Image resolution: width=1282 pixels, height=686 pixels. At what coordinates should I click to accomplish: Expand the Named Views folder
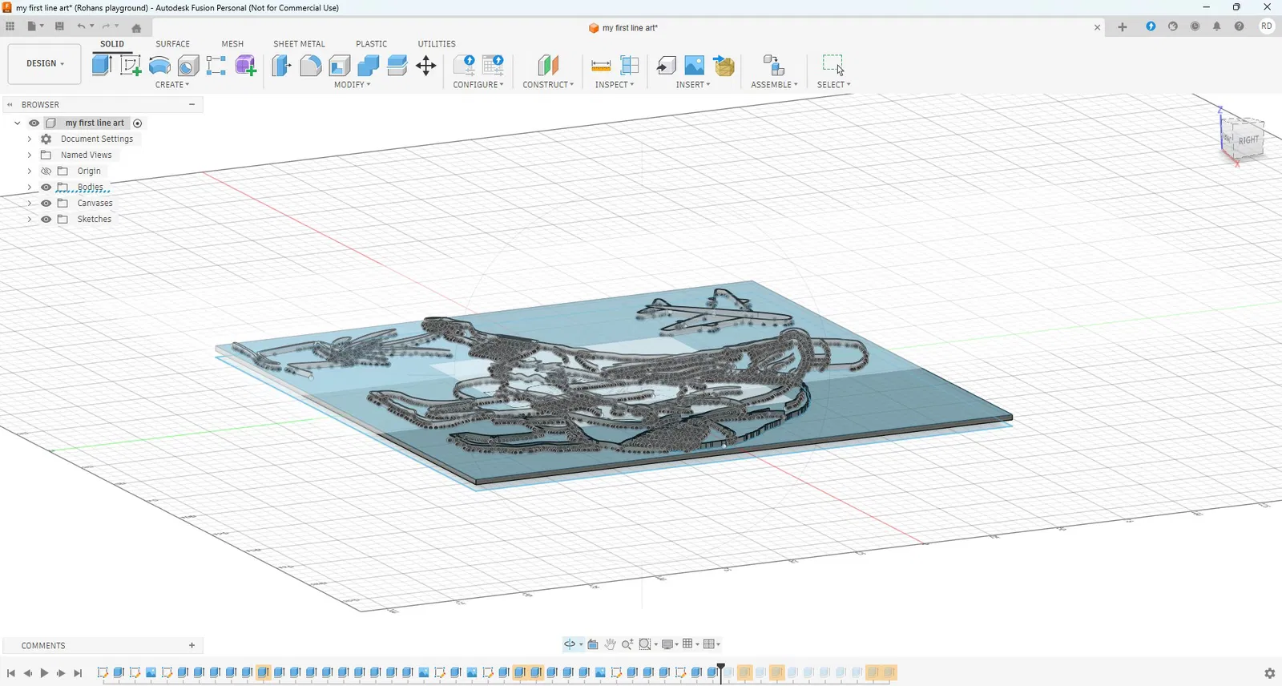point(30,155)
